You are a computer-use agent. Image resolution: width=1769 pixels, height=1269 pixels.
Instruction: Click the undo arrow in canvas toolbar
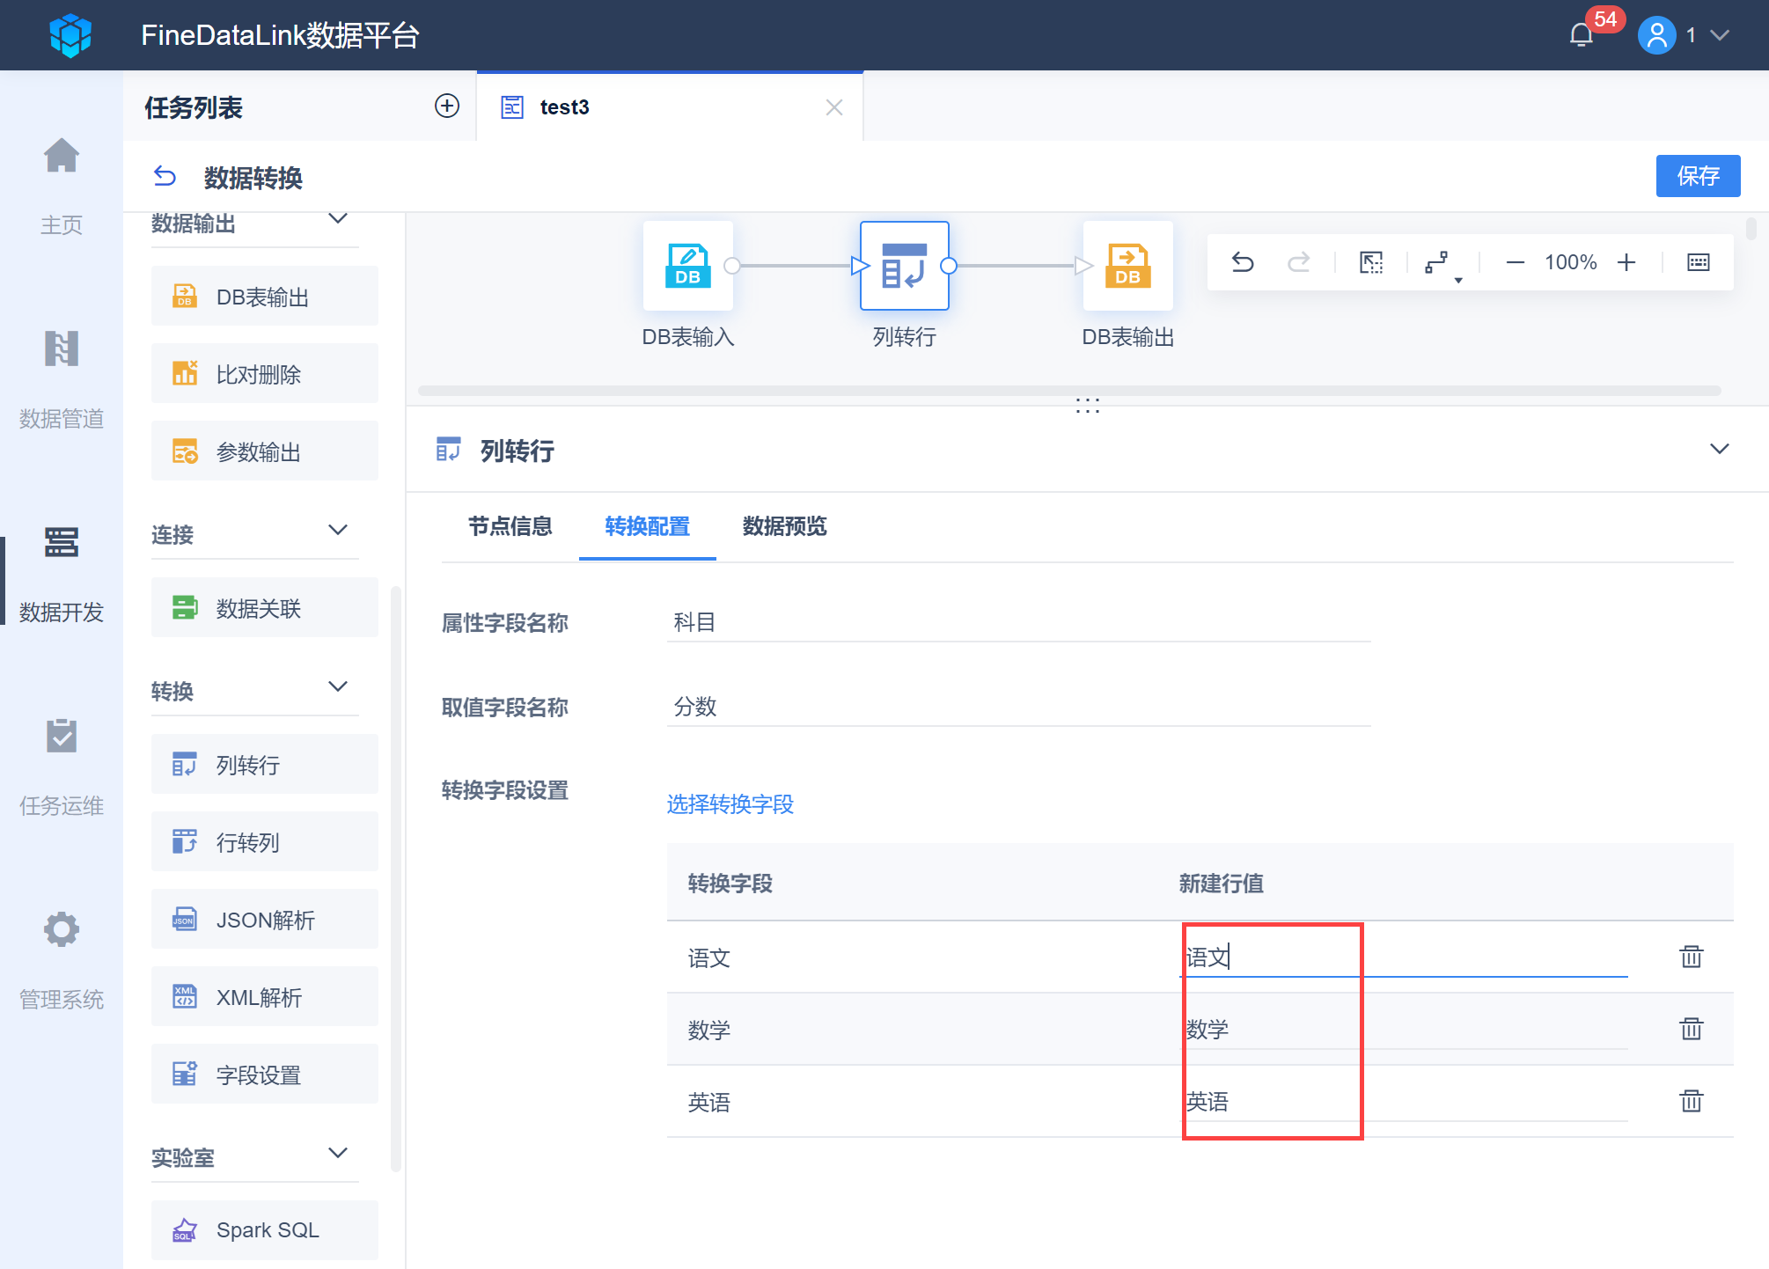pos(1243,262)
